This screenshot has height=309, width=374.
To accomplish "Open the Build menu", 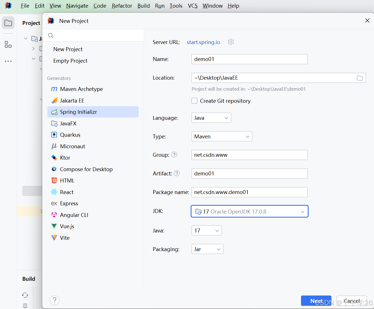I will (144, 6).
